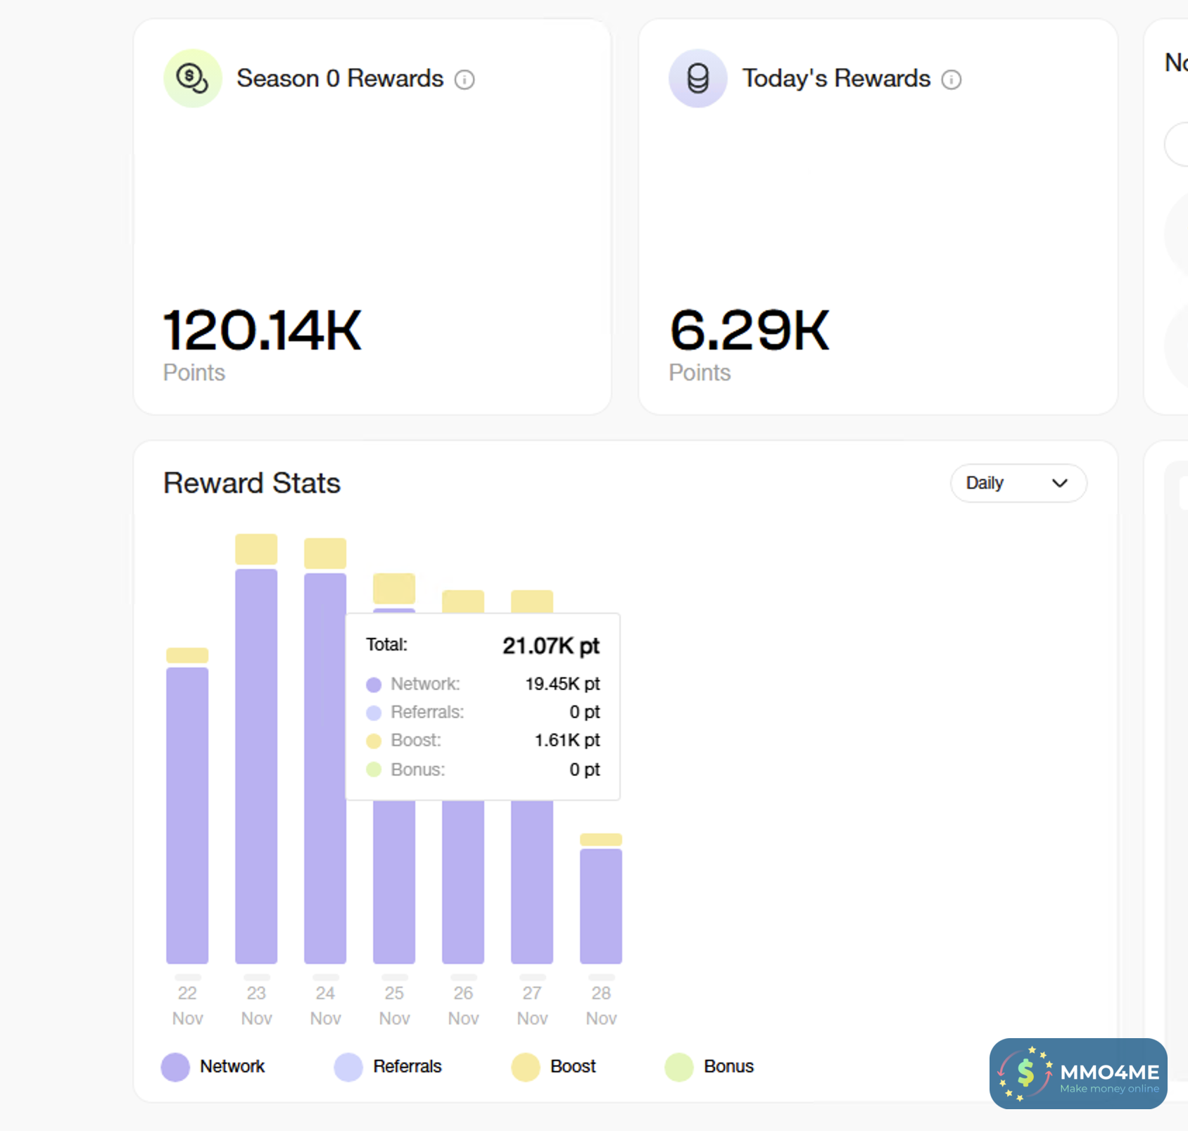Click the chevron arrow in Daily selector
The image size is (1188, 1131).
click(x=1060, y=483)
